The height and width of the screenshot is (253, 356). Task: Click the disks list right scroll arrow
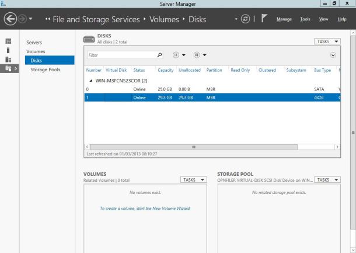[337, 147]
